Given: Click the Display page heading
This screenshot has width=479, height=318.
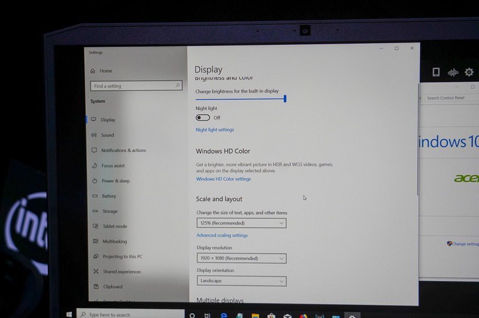Looking at the screenshot, I should pyautogui.click(x=208, y=69).
